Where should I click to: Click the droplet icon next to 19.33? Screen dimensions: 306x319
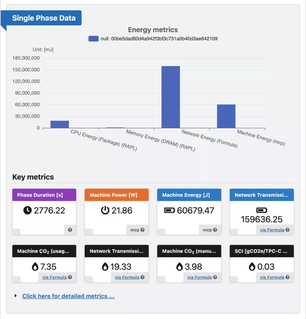point(105,267)
